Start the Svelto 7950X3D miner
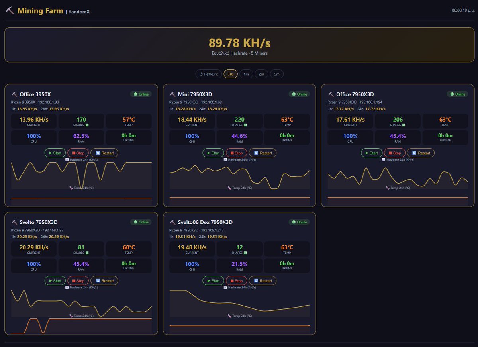 [55, 280]
